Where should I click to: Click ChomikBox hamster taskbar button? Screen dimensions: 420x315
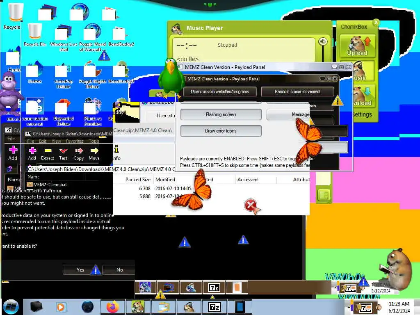(138, 307)
